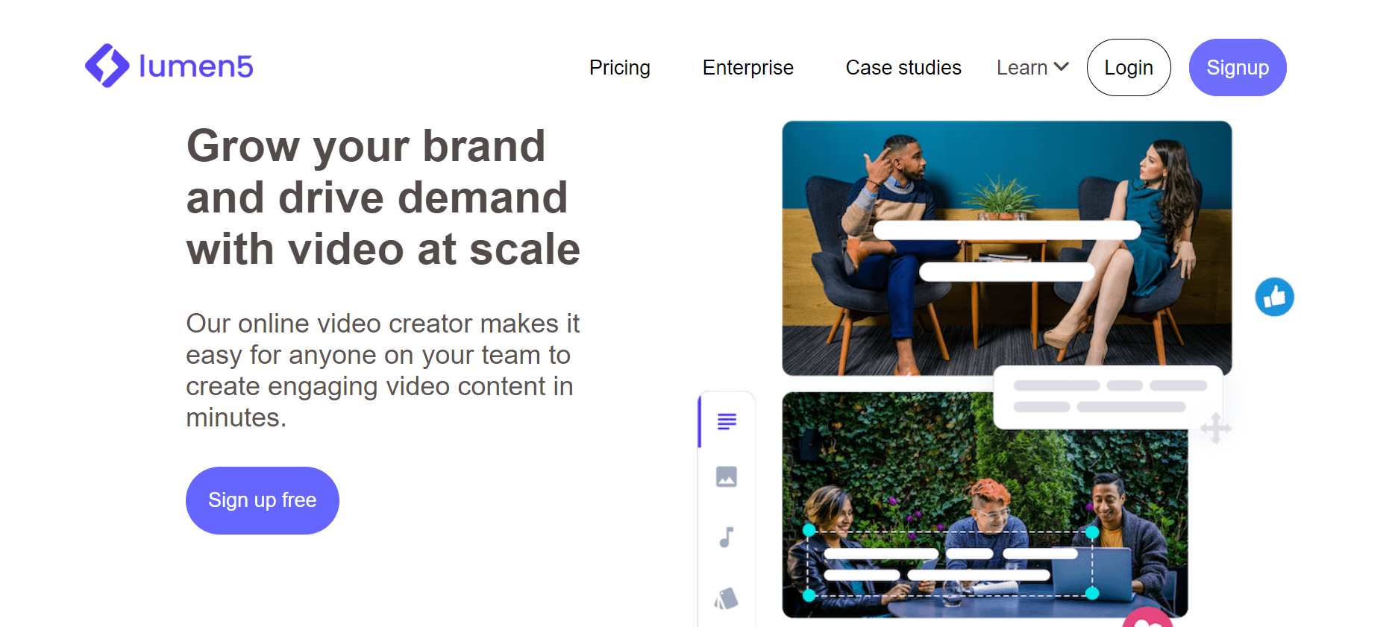Open the Pricing page
Screen dimensions: 1395x627
coord(619,68)
